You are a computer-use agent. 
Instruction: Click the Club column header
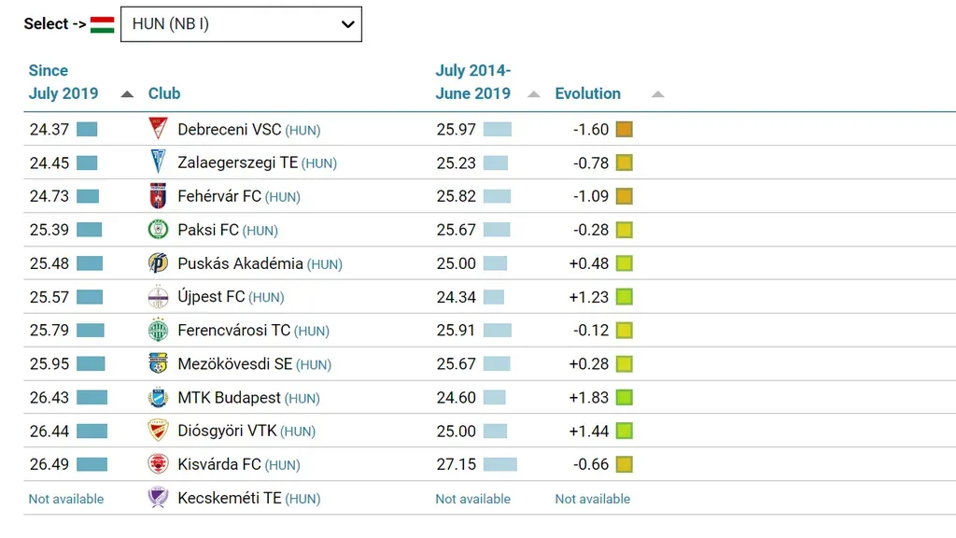(164, 93)
